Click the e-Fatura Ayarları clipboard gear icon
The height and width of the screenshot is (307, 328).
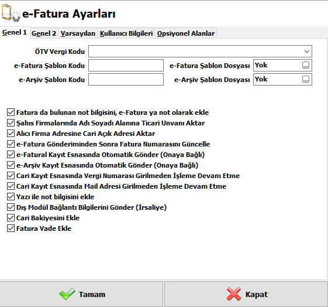pyautogui.click(x=11, y=12)
